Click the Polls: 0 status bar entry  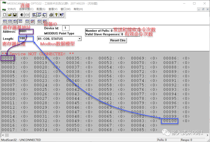(162, 140)
